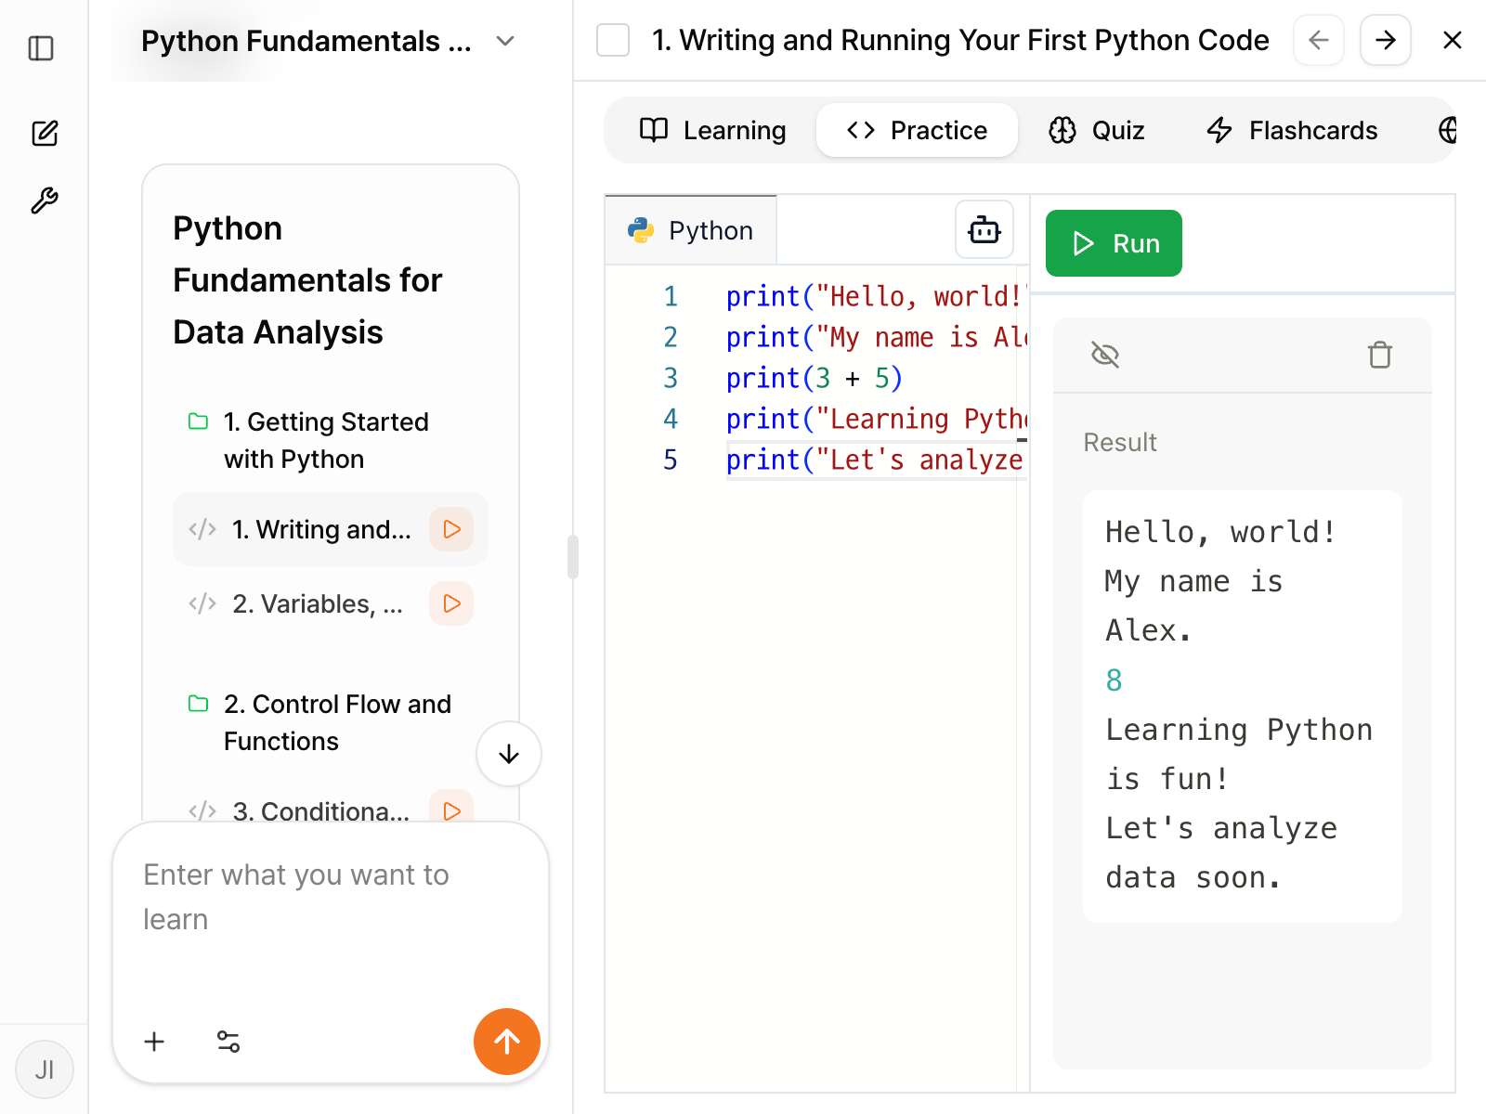Open new note compose icon
Screen dimensions: 1486x1114
(x=45, y=133)
